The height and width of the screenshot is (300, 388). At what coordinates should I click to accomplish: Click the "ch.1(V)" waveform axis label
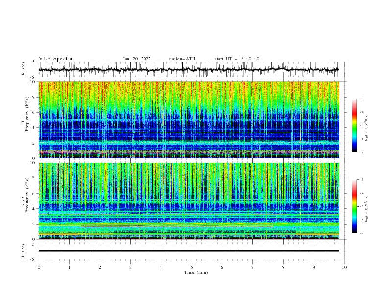coord(24,70)
